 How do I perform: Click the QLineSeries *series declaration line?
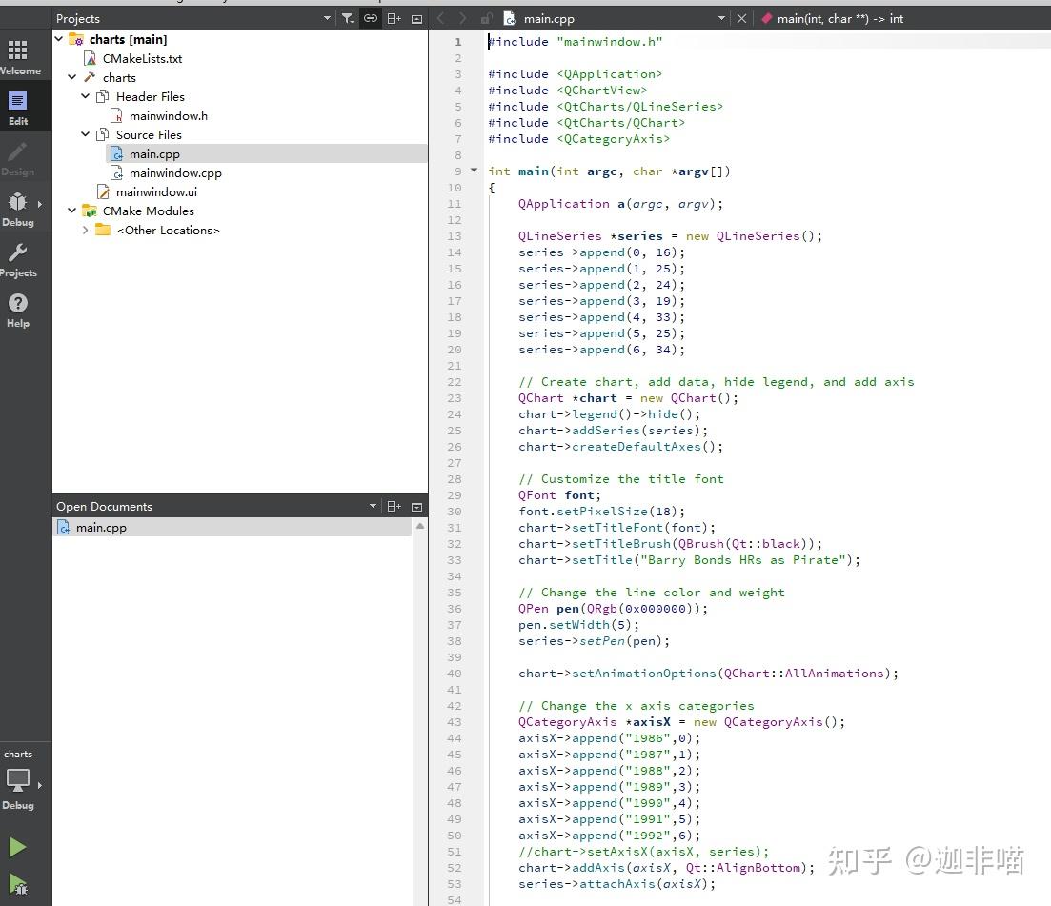point(670,236)
